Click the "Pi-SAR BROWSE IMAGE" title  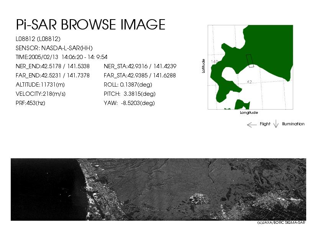click(x=90, y=24)
